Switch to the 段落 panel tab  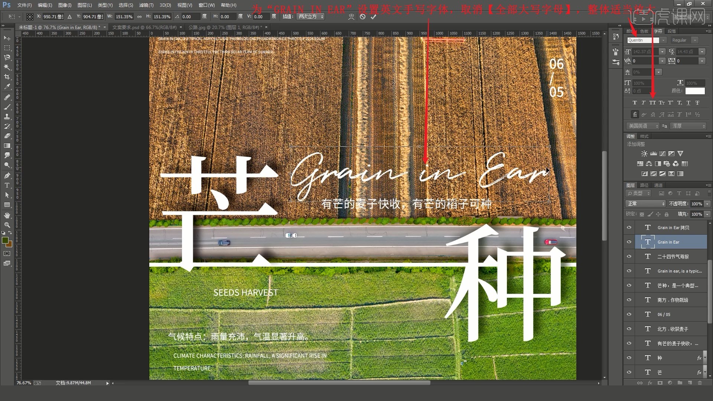click(x=671, y=31)
